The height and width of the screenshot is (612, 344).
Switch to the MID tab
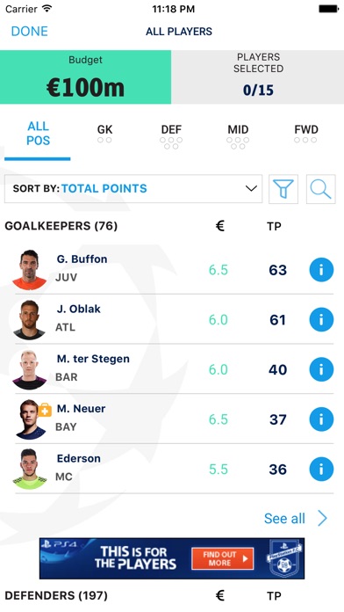238,135
